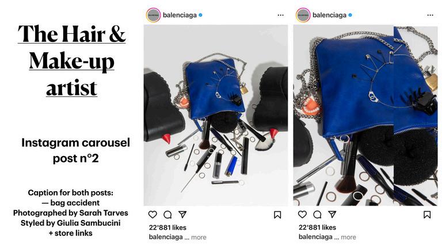Open Balenciaga story avatar on right post
This screenshot has height=248, width=442.
pos(303,15)
